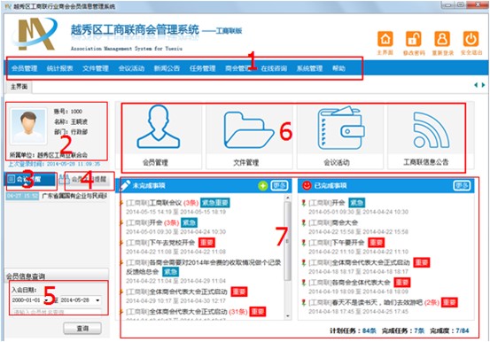The image size is (490, 342).
Task: Click the member name search input field
Action: 56,312
